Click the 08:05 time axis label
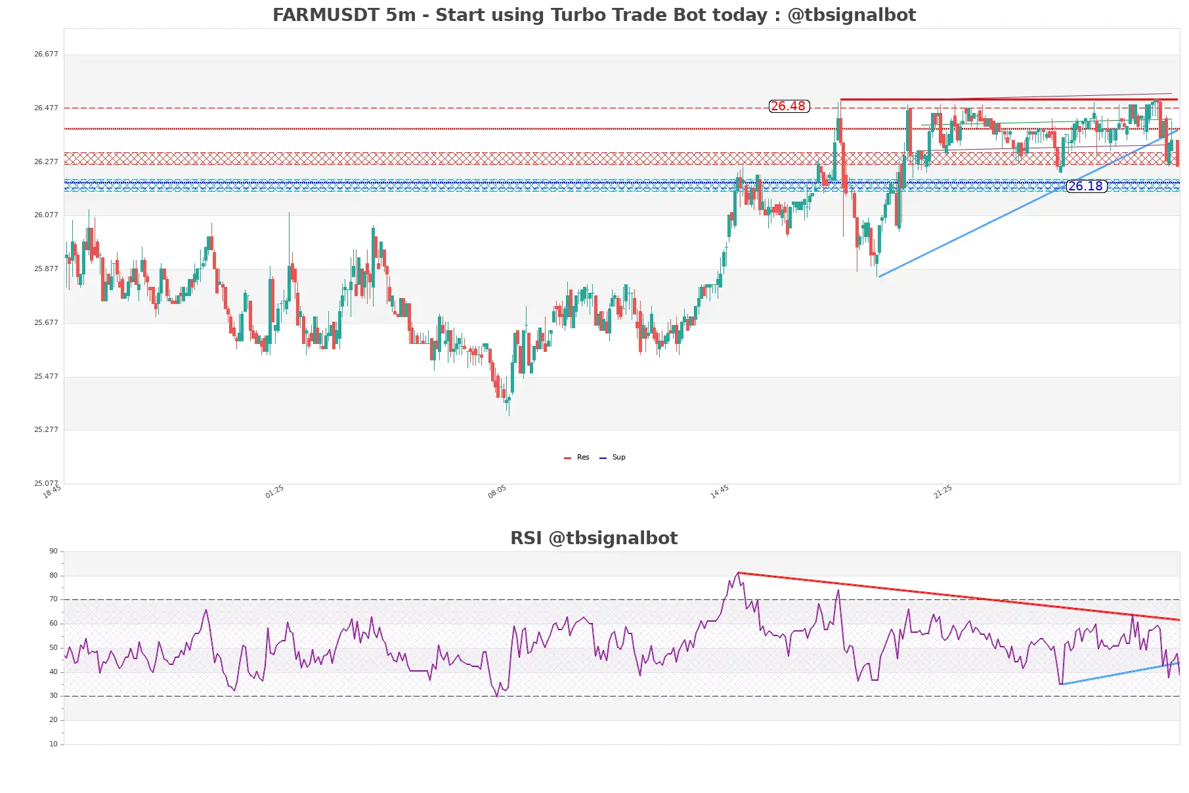This screenshot has height=793, width=1189. [x=497, y=492]
